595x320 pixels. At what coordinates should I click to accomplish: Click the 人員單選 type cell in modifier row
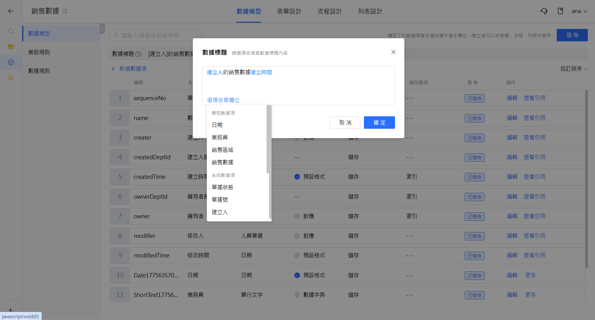[252, 236]
